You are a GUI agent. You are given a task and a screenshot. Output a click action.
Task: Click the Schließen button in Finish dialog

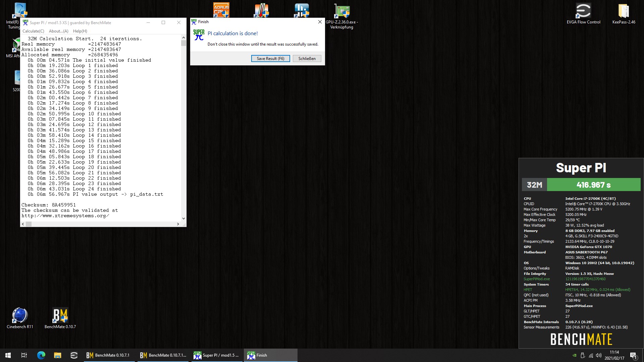(x=307, y=58)
